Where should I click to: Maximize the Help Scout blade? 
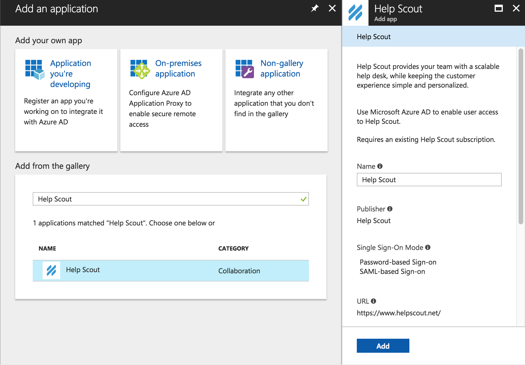[x=498, y=8]
